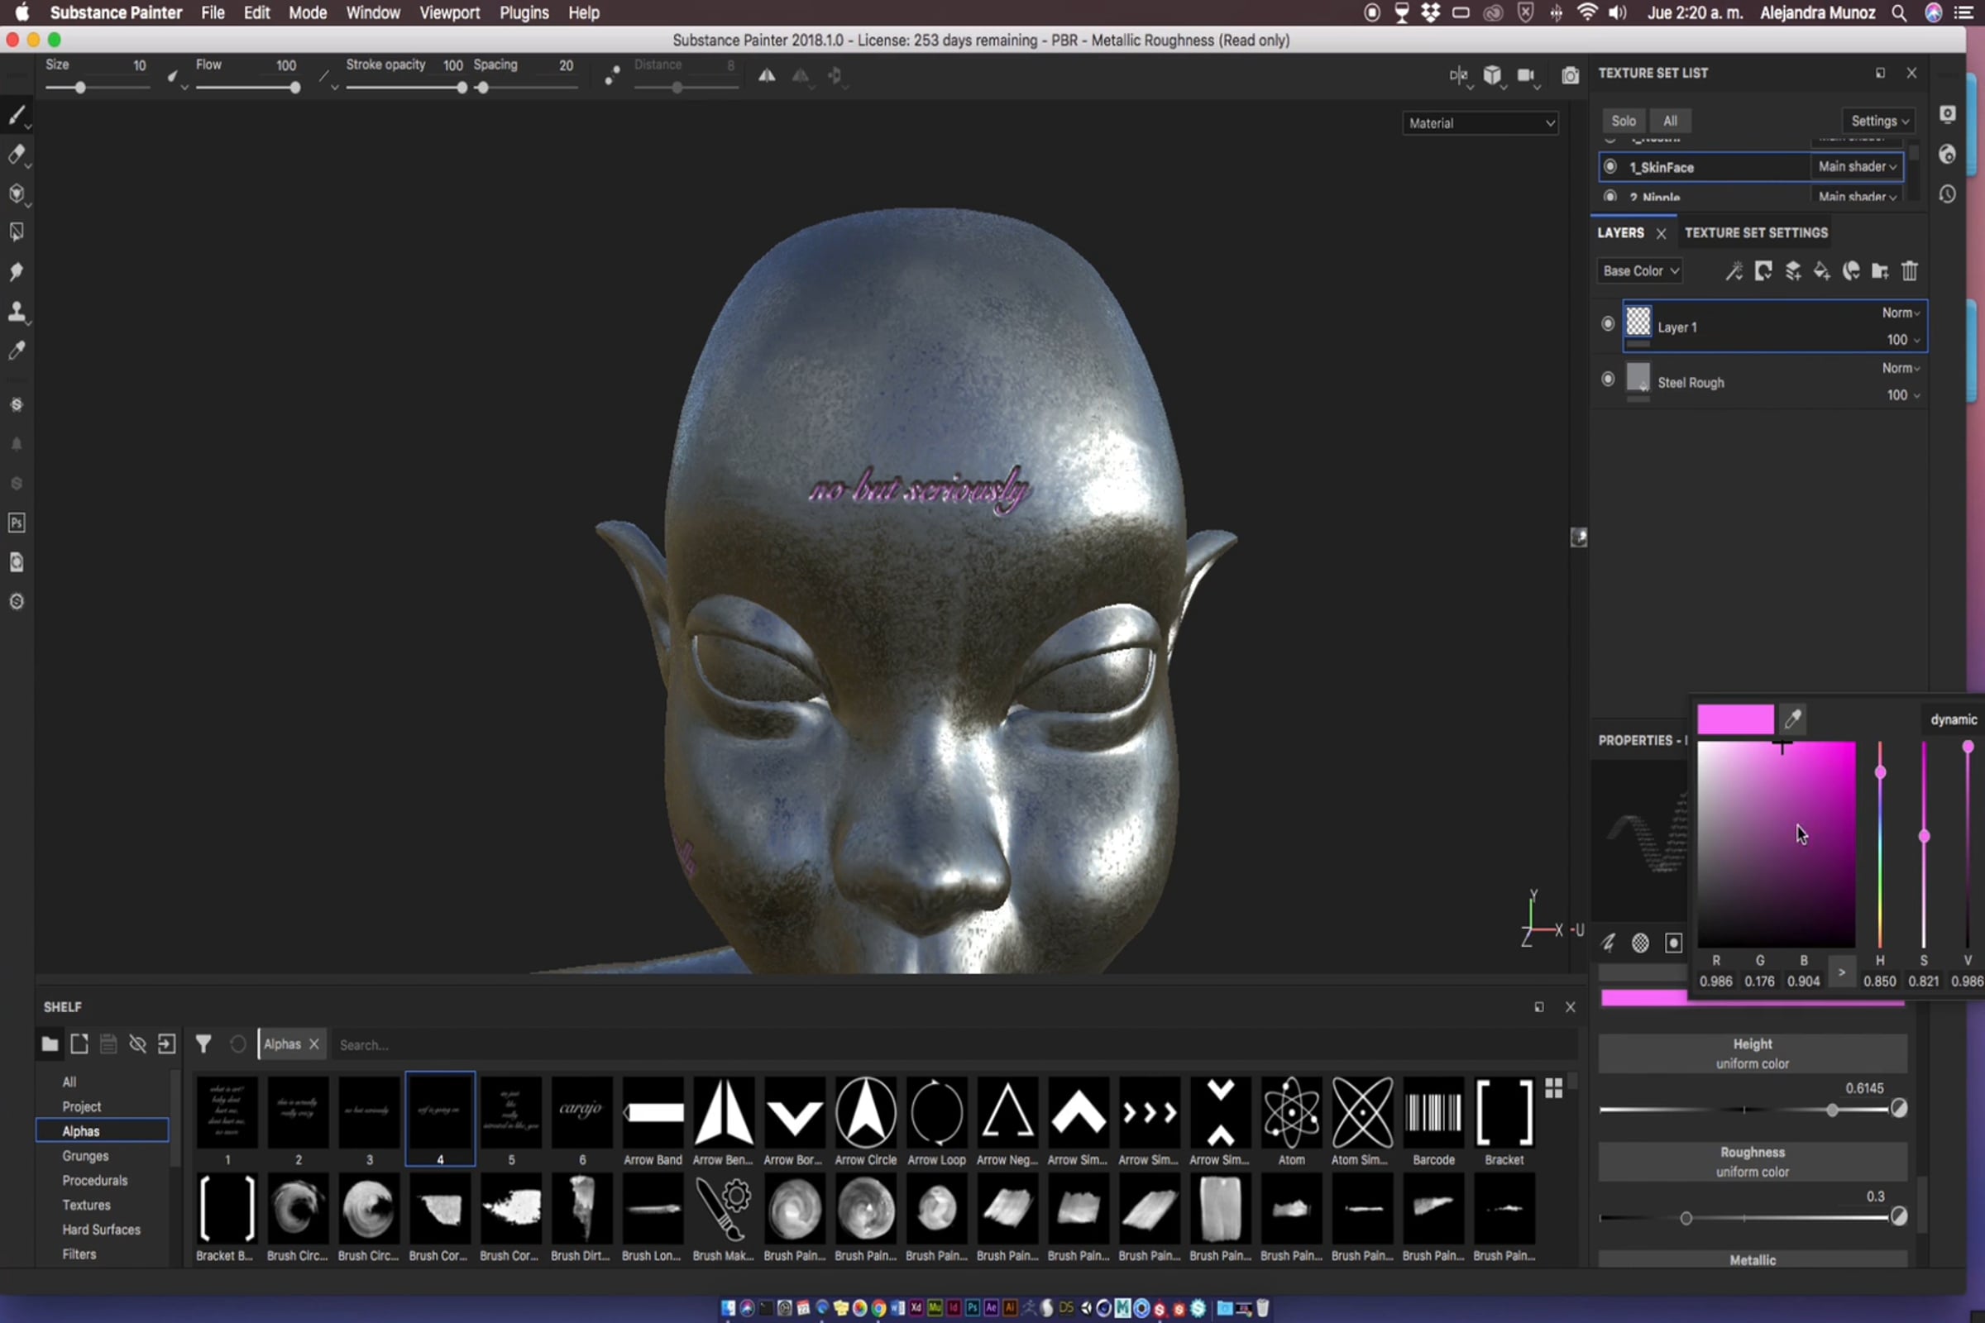Click the camera screenshot icon above viewport
1985x1323 pixels.
tap(1570, 76)
